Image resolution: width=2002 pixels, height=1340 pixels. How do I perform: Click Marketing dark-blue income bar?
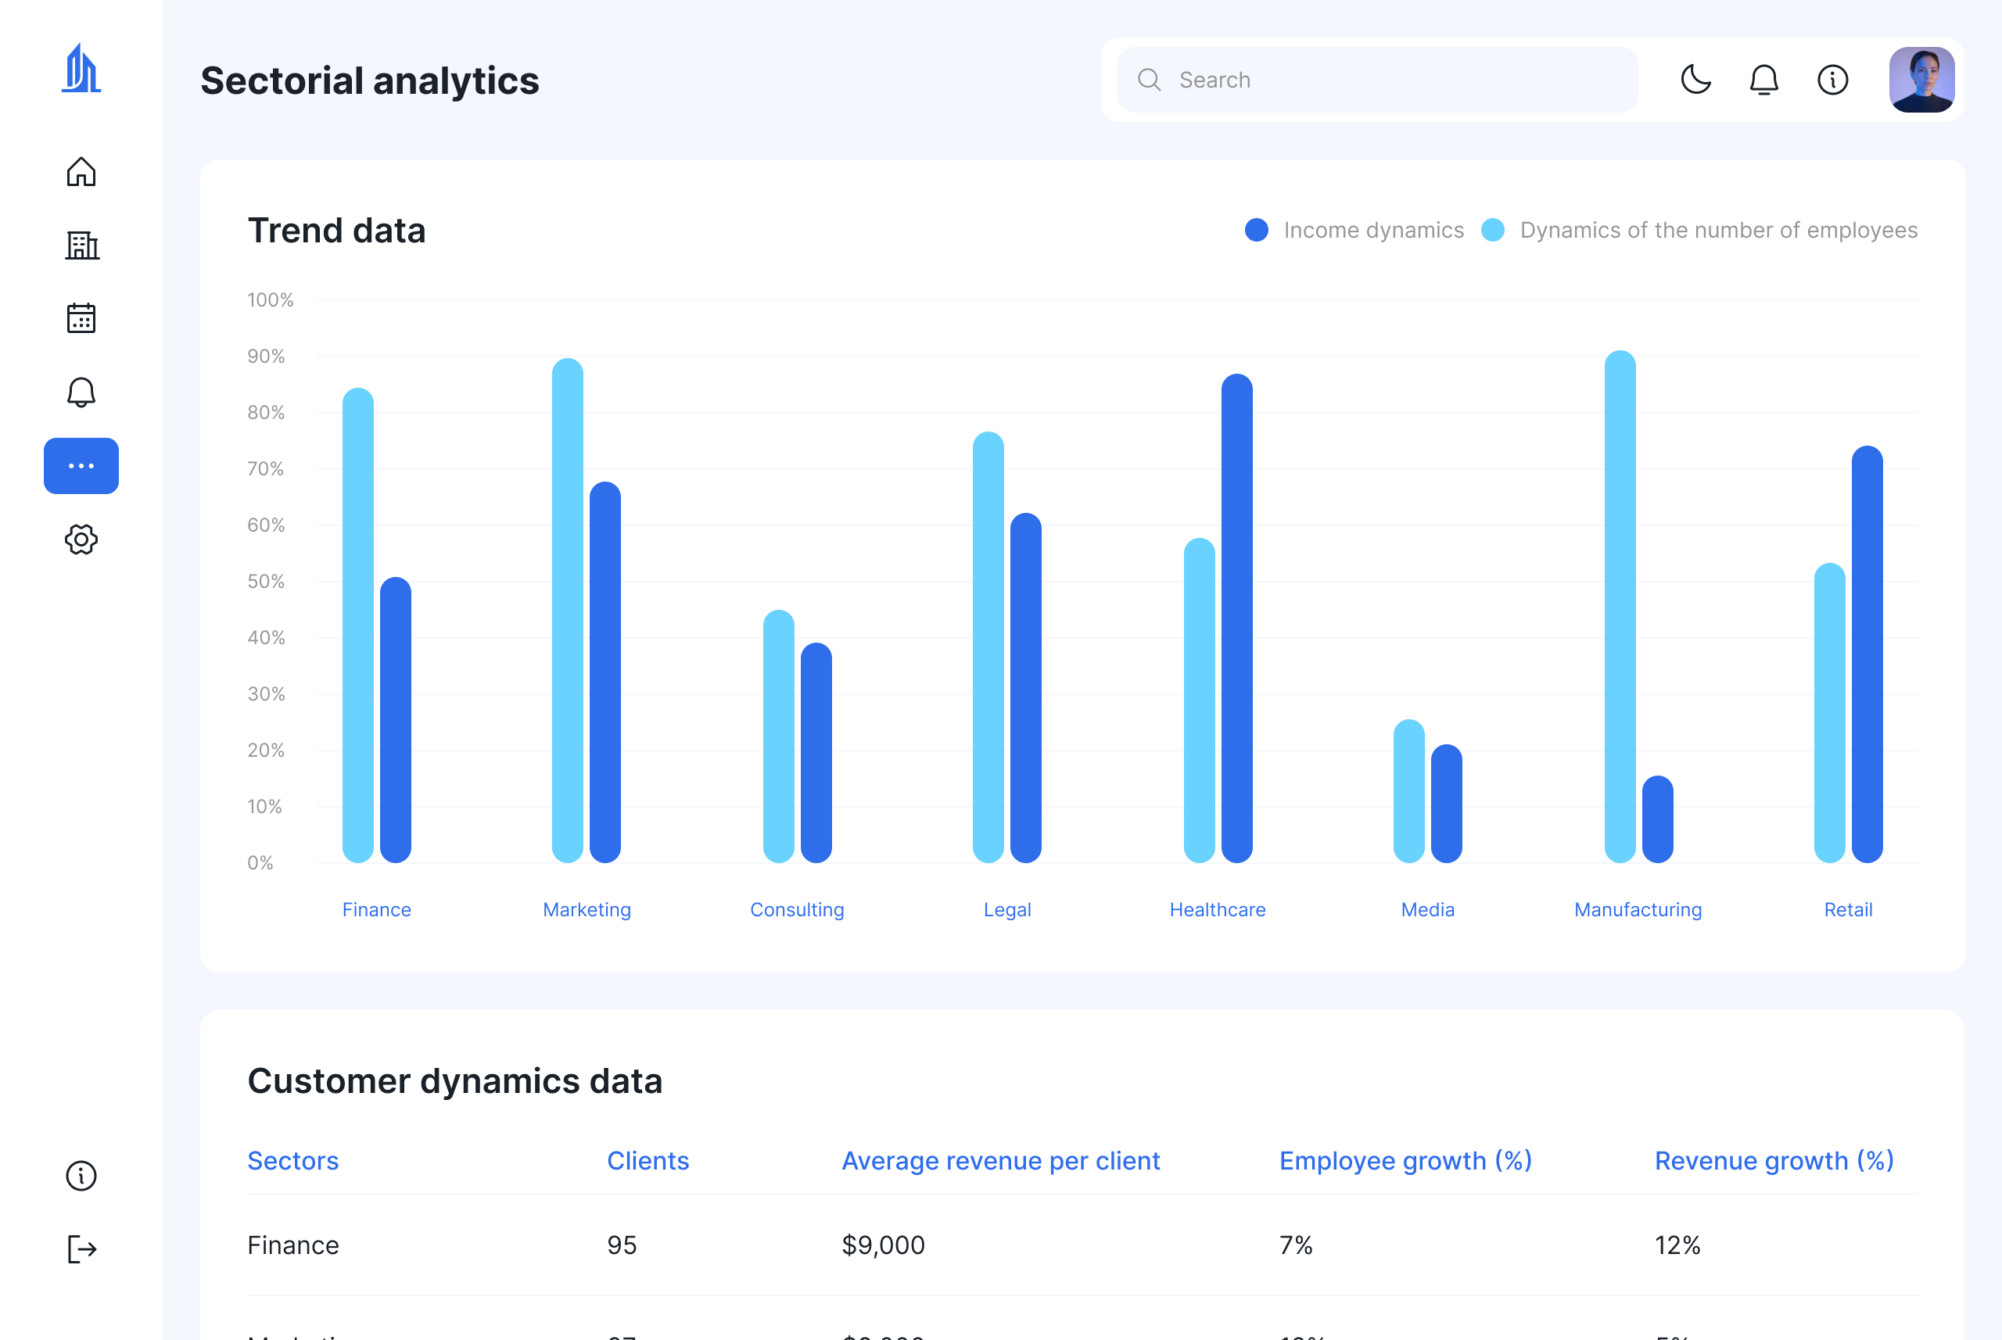605,672
